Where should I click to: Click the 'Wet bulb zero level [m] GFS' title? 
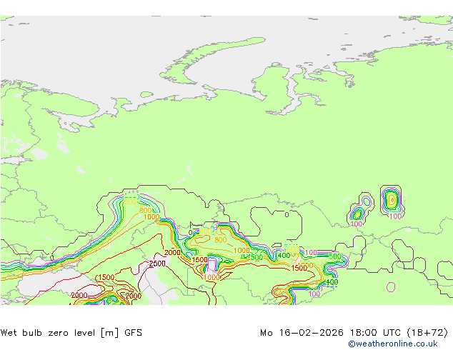[x=71, y=333]
